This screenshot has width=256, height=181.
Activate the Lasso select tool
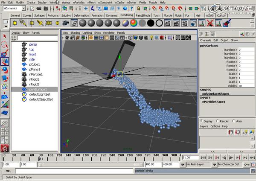pos(5,44)
